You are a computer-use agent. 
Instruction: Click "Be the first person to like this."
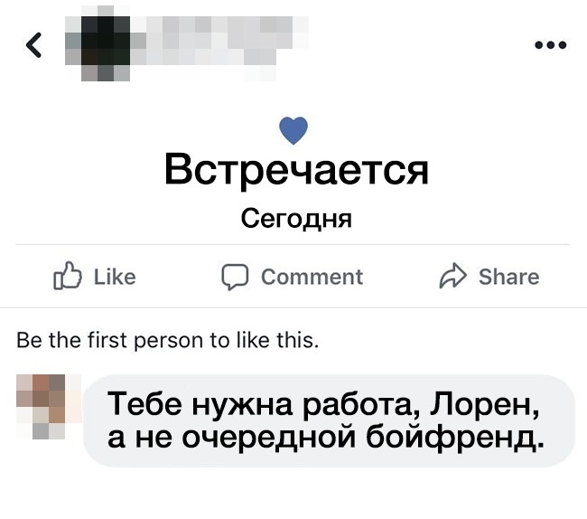(168, 342)
